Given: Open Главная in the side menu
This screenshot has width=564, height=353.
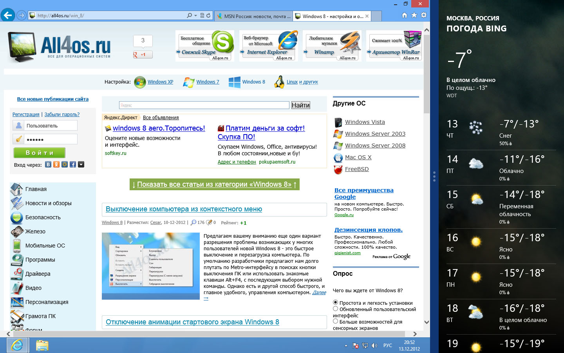Looking at the screenshot, I should pos(36,189).
